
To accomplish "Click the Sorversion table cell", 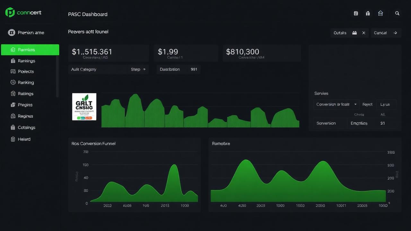I will [x=330, y=123].
